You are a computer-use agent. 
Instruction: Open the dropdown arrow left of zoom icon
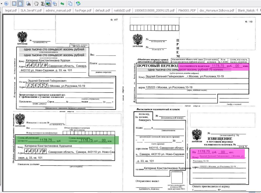(1, 4)
